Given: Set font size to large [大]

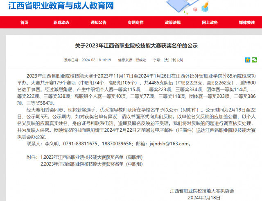Looking at the screenshot, I should pos(167,60).
